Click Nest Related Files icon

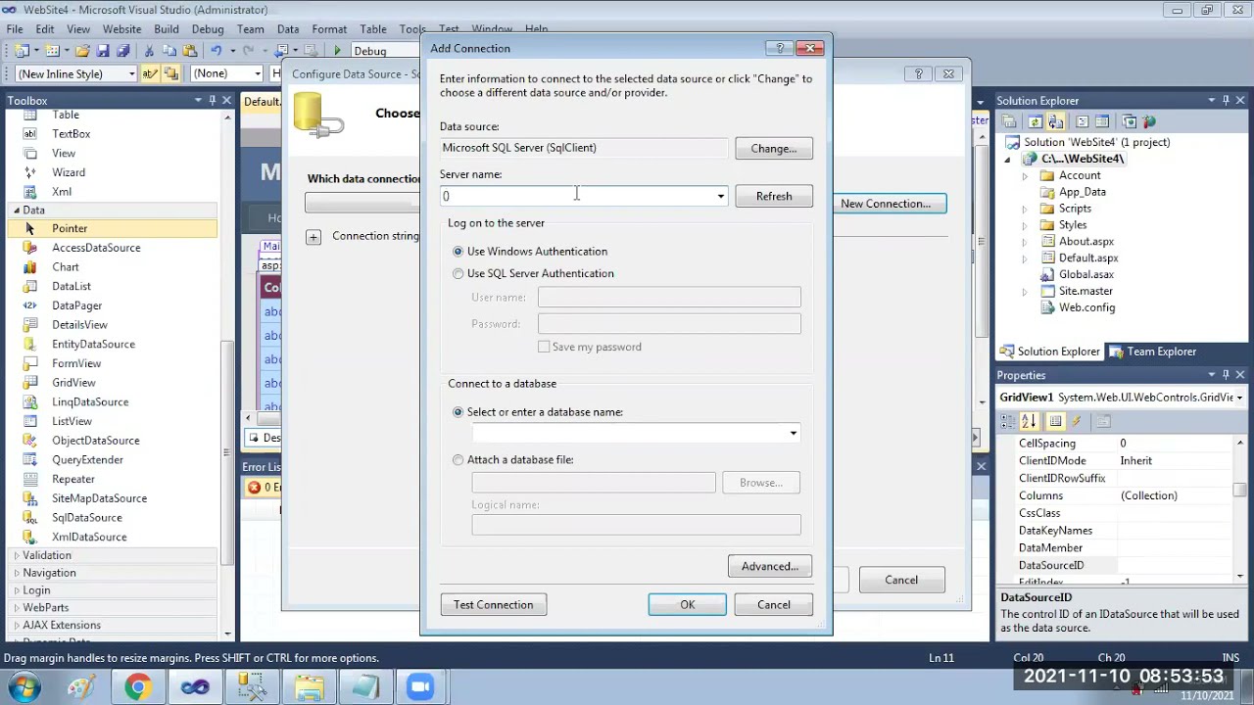[x=1056, y=121]
